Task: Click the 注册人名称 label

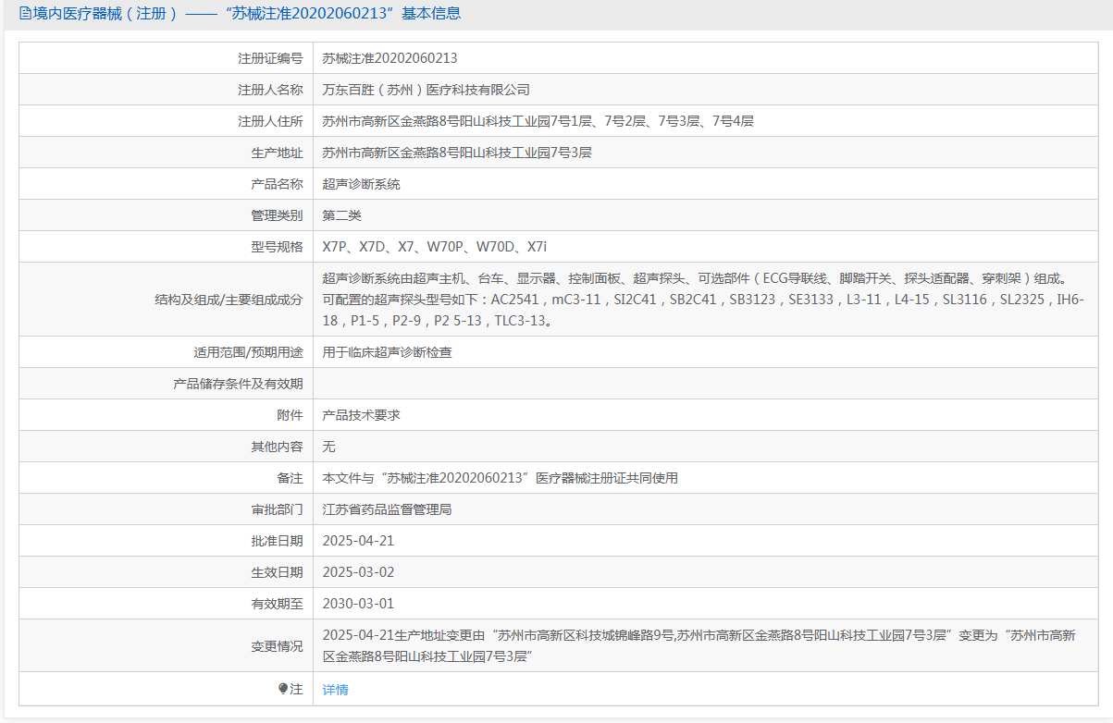Action: click(x=270, y=90)
